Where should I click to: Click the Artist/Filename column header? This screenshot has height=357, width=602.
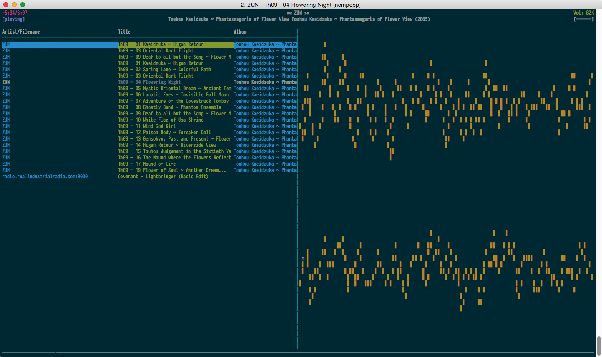21,32
